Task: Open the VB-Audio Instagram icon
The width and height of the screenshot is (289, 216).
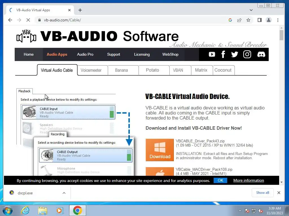Action: click(x=247, y=54)
